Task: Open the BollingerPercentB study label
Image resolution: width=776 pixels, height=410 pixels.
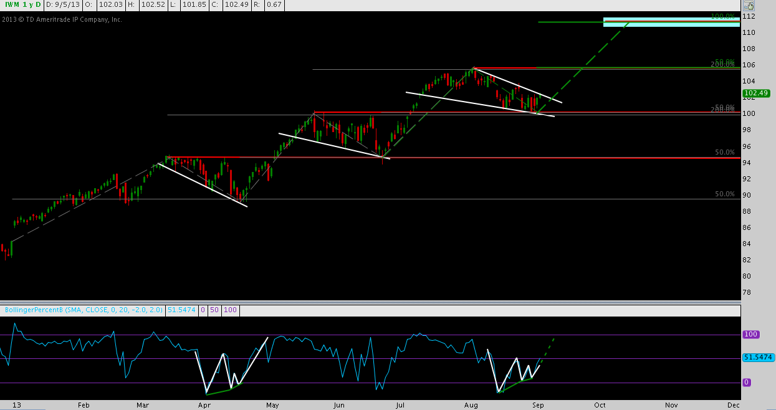Action: point(84,310)
